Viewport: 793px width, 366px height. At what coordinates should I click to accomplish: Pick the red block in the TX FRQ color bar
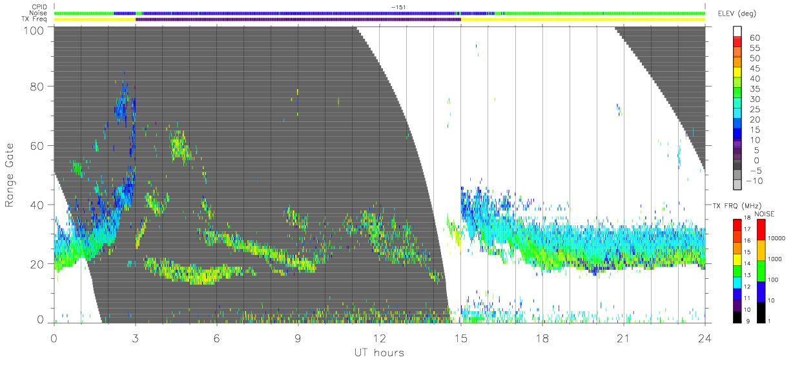pyautogui.click(x=736, y=225)
